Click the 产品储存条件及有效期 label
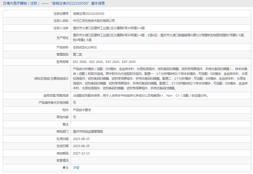 coord(54,103)
